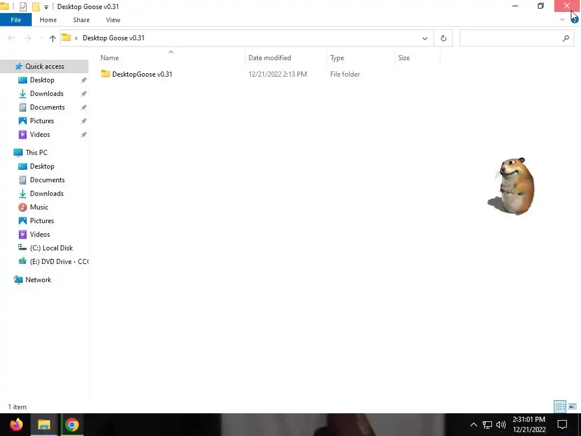This screenshot has height=436, width=581.
Task: Open Documents under This PC
Action: click(48, 180)
